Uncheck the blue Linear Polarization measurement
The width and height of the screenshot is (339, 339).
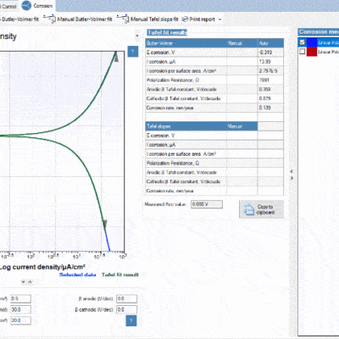point(303,42)
